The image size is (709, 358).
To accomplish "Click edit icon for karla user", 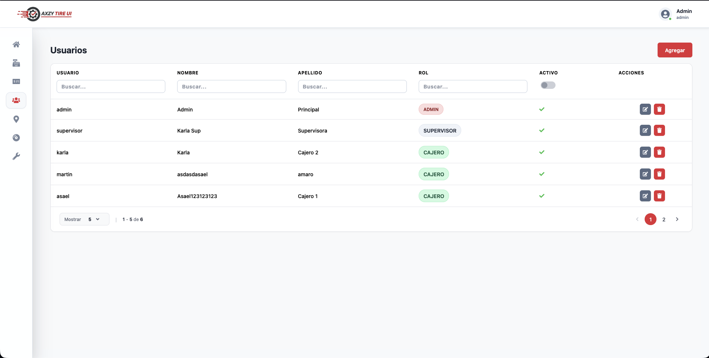I will [645, 152].
